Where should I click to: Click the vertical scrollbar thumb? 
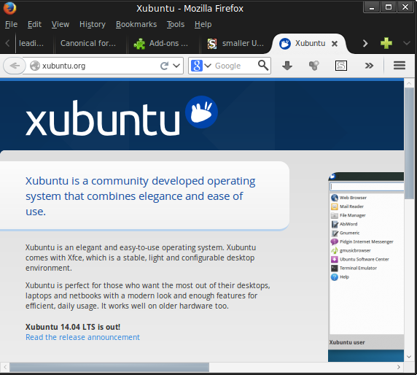tap(409, 143)
